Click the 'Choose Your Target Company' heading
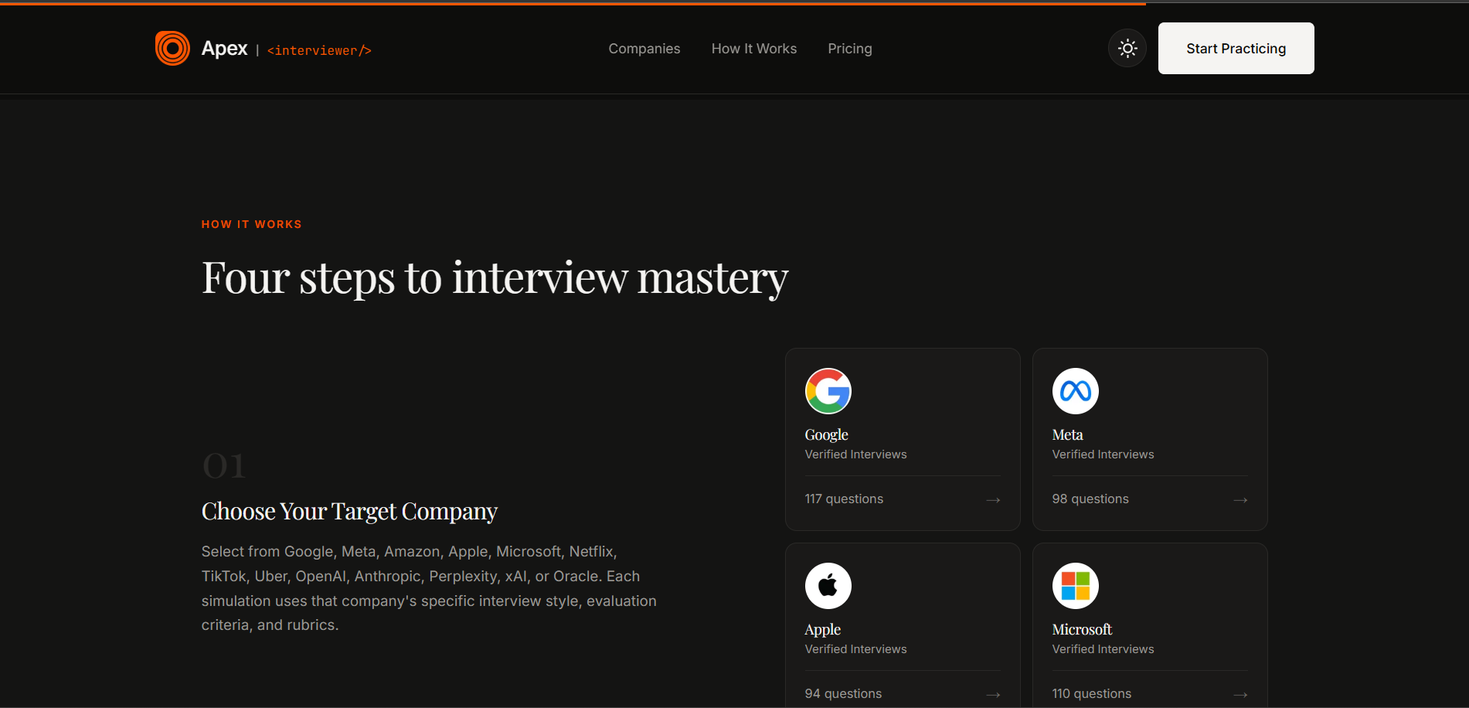The height and width of the screenshot is (708, 1469). tap(349, 512)
